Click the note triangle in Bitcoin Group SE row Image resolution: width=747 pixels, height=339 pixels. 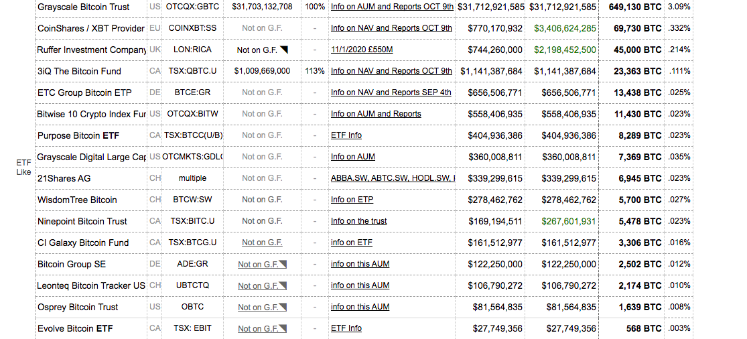pyautogui.click(x=283, y=265)
